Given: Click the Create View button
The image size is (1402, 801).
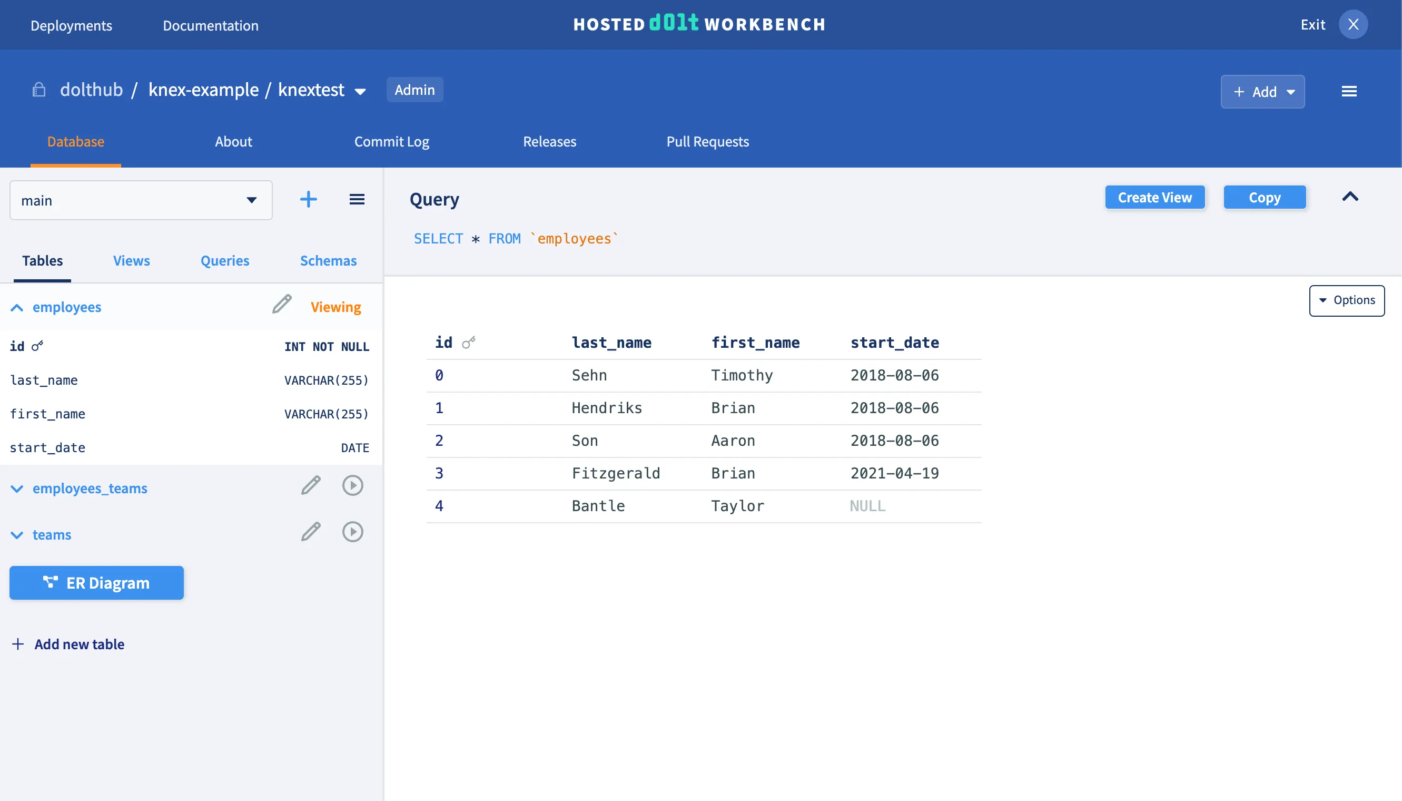Looking at the screenshot, I should coord(1154,198).
